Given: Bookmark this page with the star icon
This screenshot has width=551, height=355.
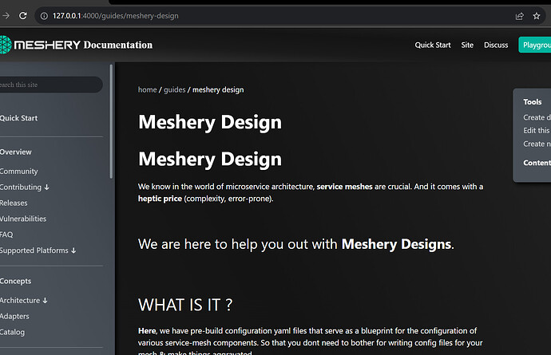Looking at the screenshot, I should coord(537,16).
